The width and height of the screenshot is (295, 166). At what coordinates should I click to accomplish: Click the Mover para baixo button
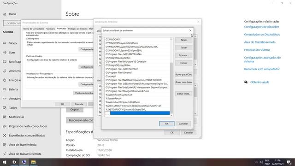[183, 82]
